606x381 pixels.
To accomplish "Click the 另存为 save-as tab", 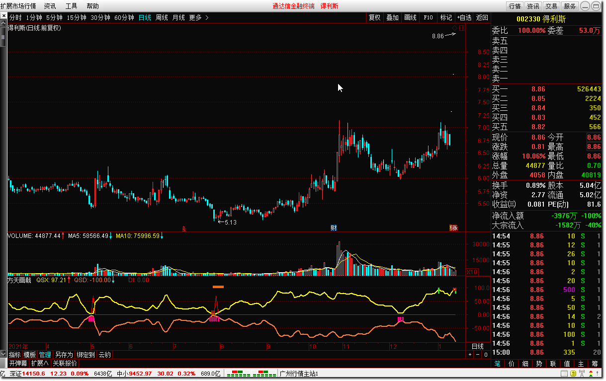I will (x=64, y=355).
